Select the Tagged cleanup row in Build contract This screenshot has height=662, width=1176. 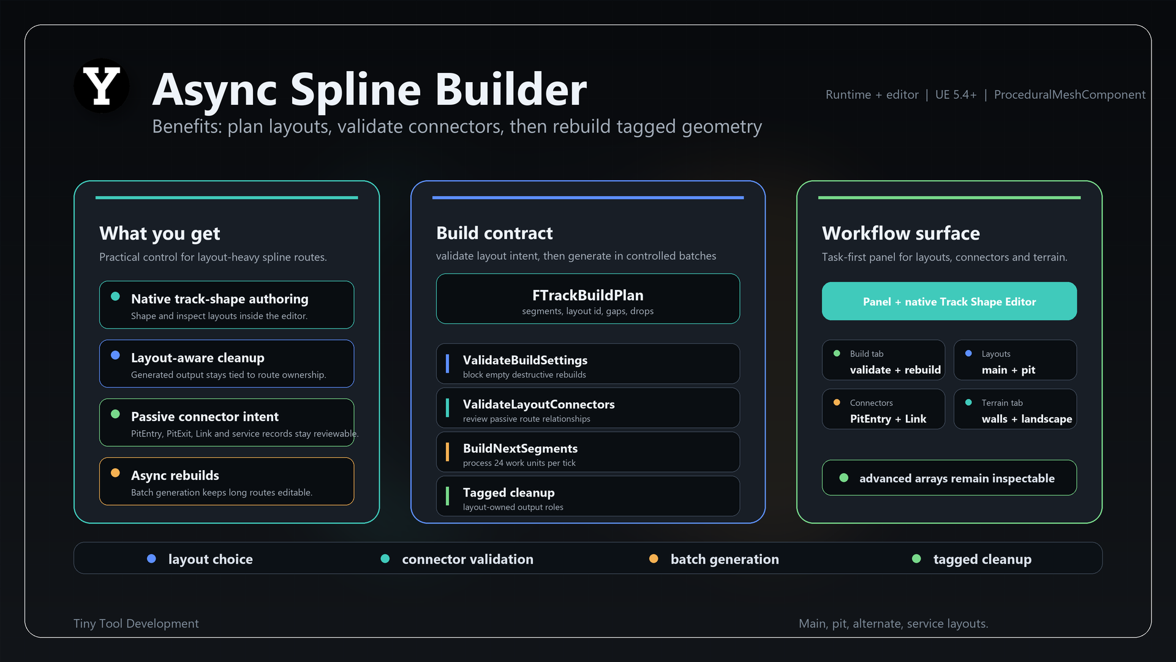[x=588, y=496]
